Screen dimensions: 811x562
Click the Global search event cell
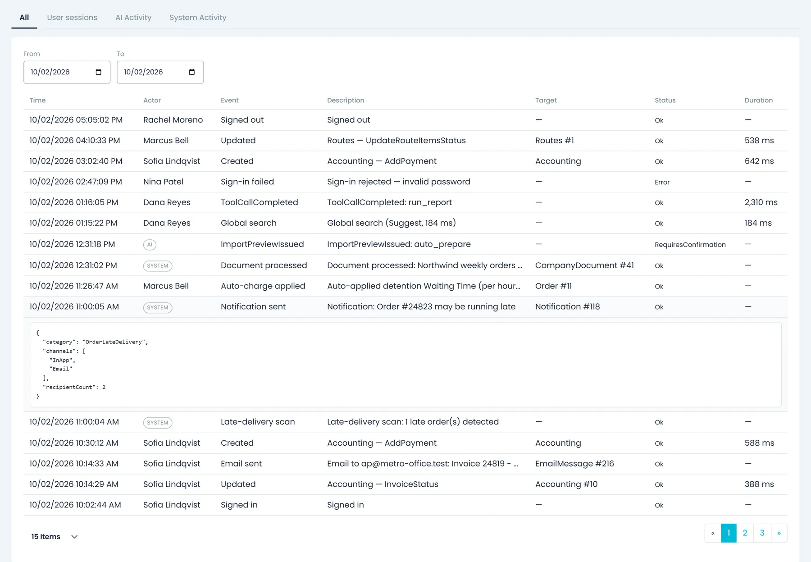(249, 223)
